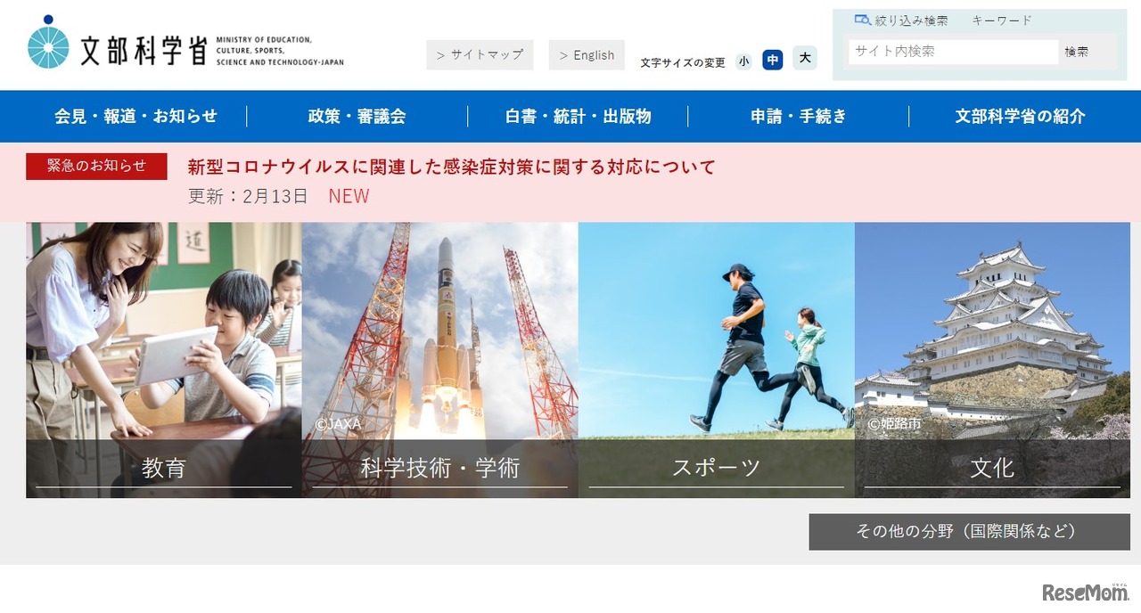Viewport: 1141px width, 613px height.
Task: Open the 会見・報道・お知らせ menu
Action: click(137, 116)
